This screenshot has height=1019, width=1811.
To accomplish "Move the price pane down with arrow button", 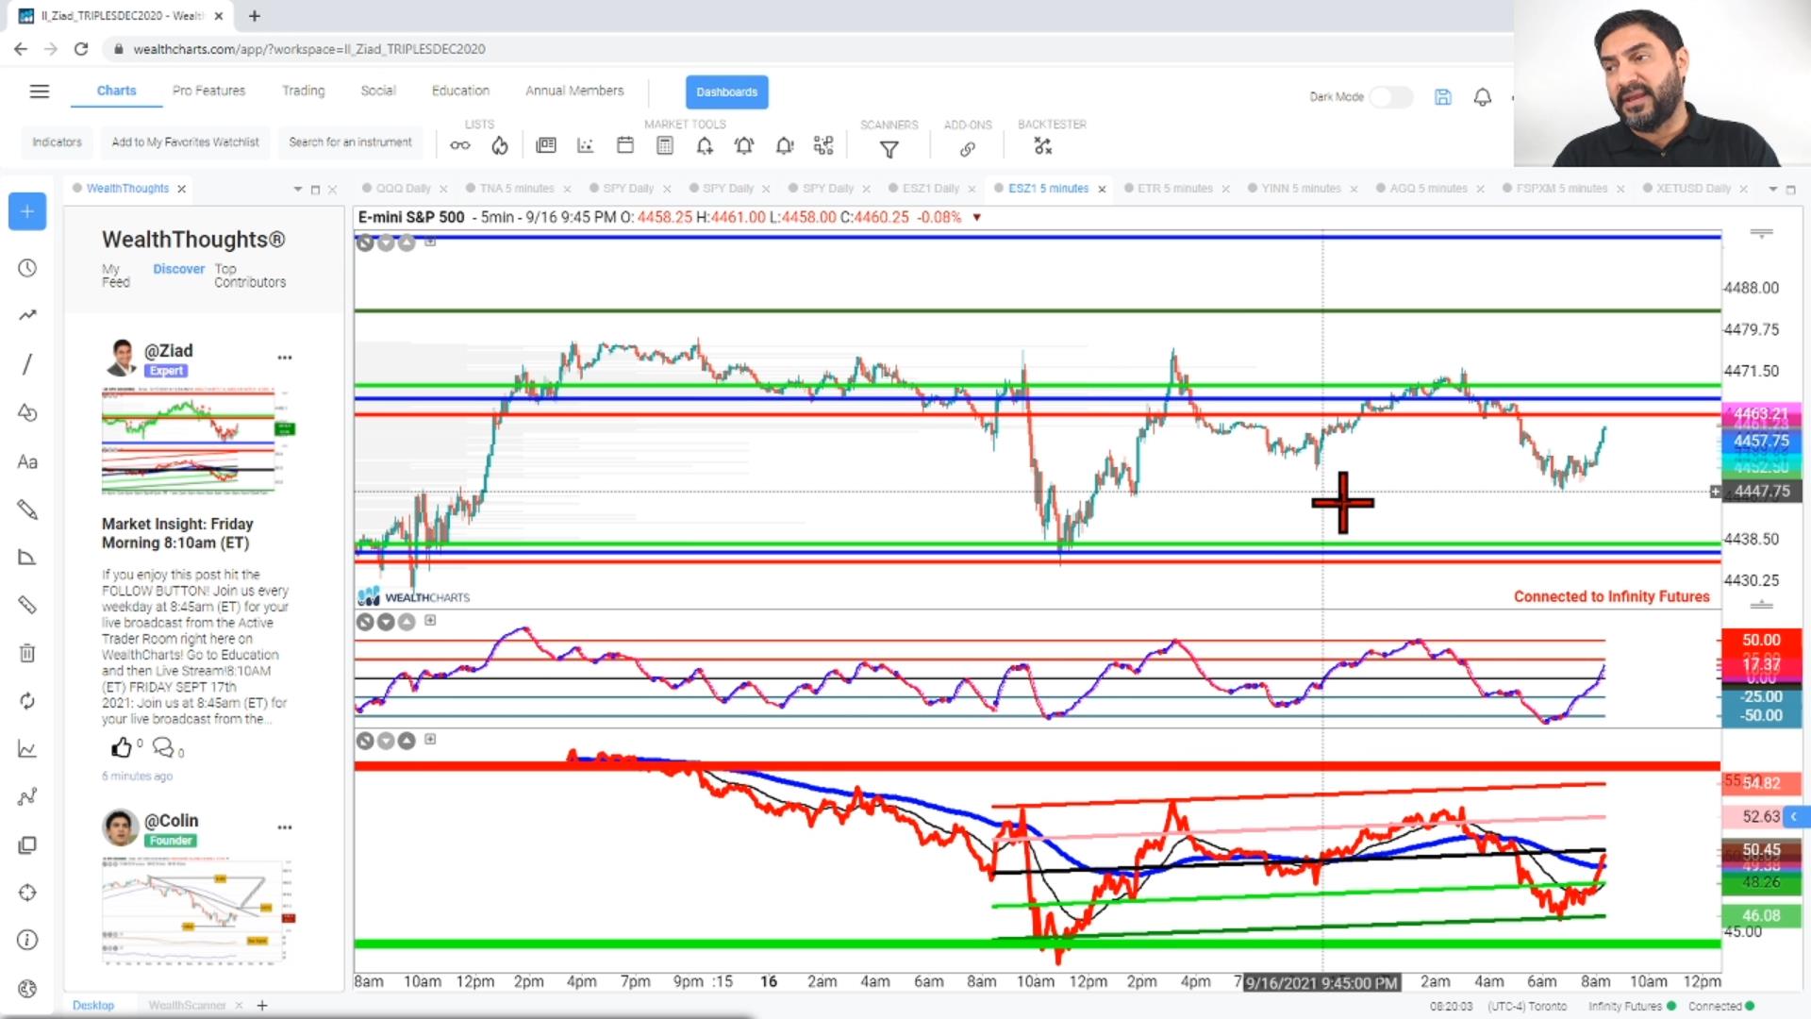I will click(x=386, y=242).
